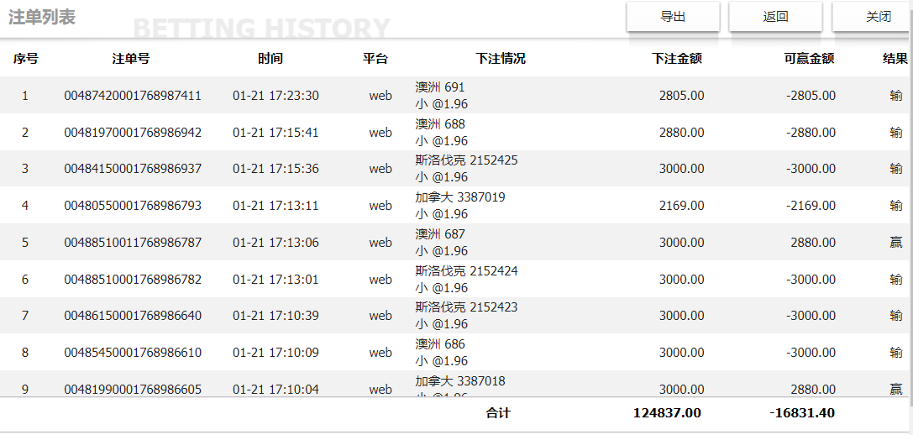Image resolution: width=913 pixels, height=435 pixels.
Task: Click the 注单号 column header
Action: coord(131,59)
